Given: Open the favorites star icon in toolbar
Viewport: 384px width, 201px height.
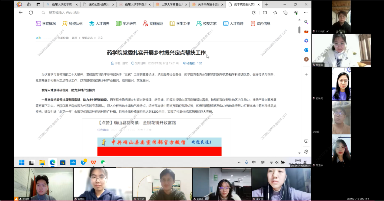Looking at the screenshot, I should [x=275, y=13].
